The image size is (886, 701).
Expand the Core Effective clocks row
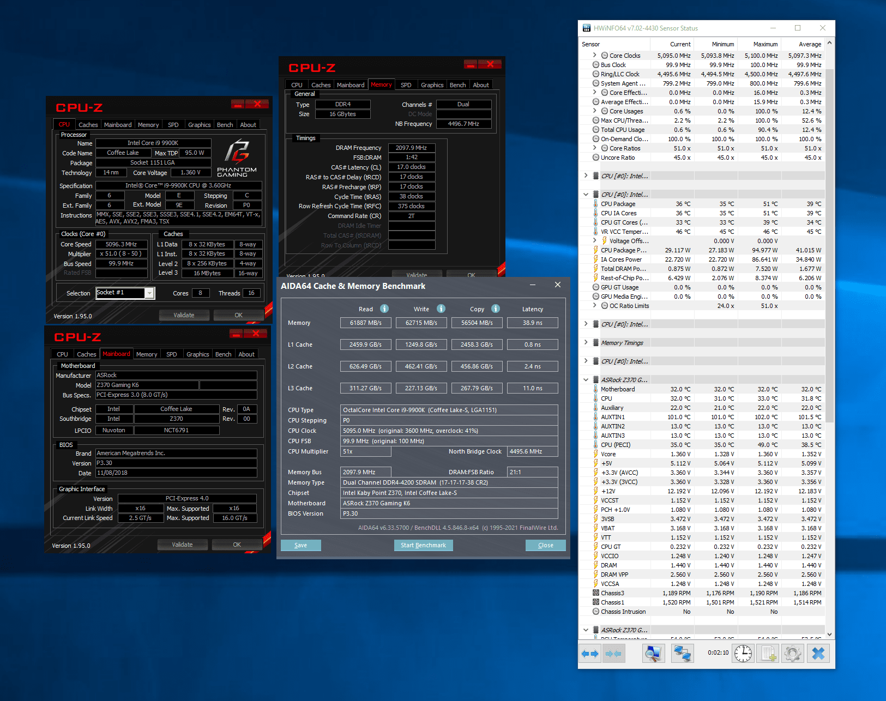coord(594,93)
